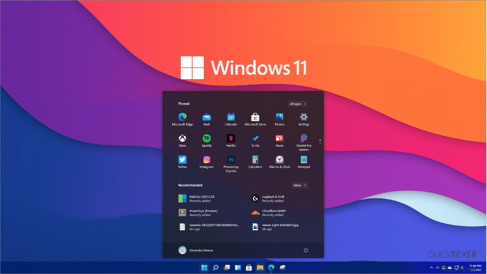487x274 pixels.
Task: Launch the Calendar app
Action: tap(231, 119)
